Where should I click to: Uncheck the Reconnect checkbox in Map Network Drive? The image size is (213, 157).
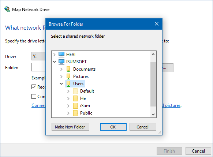[x=34, y=87]
